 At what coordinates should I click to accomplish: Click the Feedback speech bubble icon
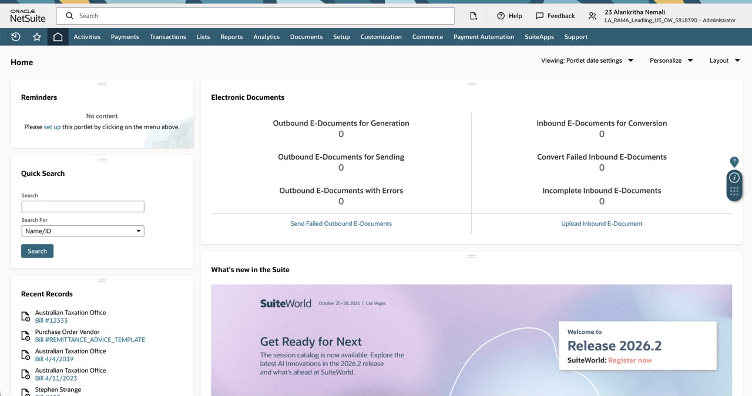click(539, 16)
